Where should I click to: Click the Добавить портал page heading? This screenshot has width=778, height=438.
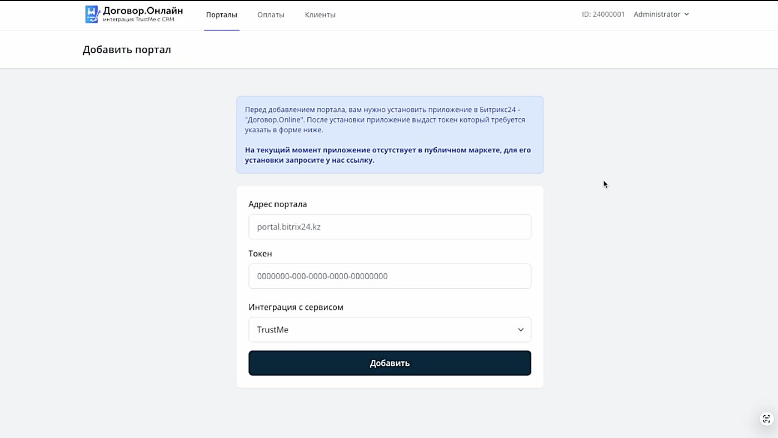coord(127,49)
